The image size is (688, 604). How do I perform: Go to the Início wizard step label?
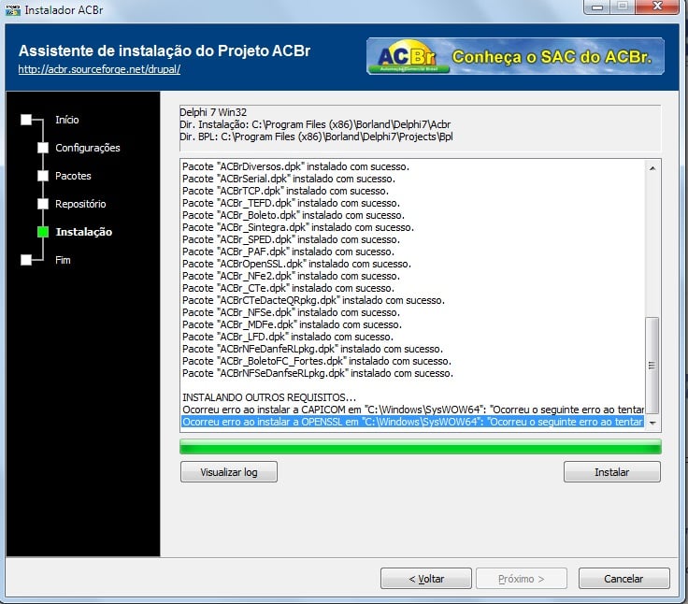point(67,120)
